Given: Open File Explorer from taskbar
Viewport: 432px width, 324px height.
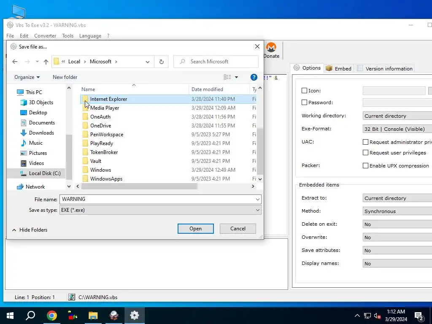Looking at the screenshot, I should [x=93, y=316].
